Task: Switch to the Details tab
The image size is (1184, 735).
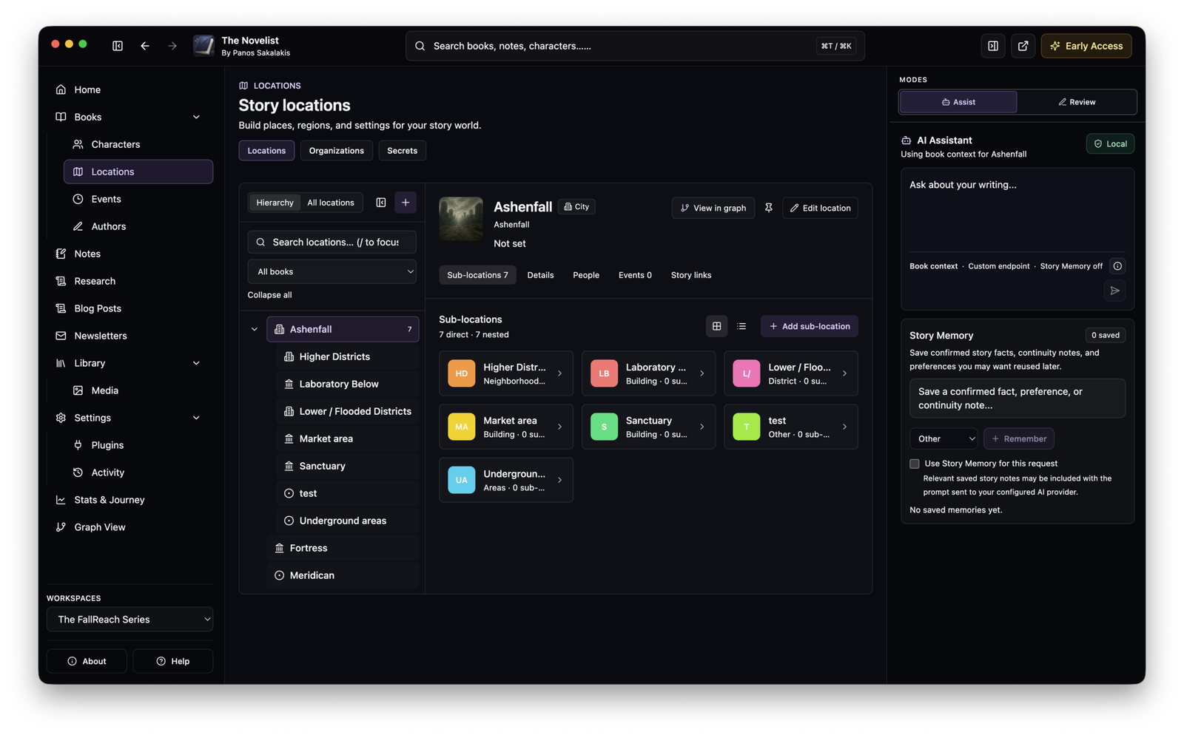Action: (540, 275)
